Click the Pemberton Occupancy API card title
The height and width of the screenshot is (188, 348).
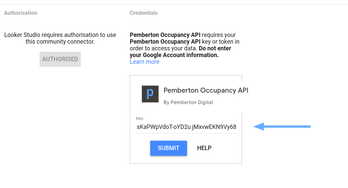pyautogui.click(x=206, y=90)
